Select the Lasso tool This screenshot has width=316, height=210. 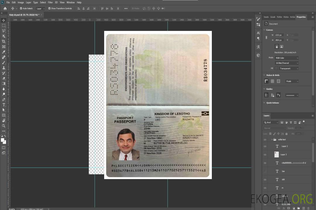(x=4, y=31)
